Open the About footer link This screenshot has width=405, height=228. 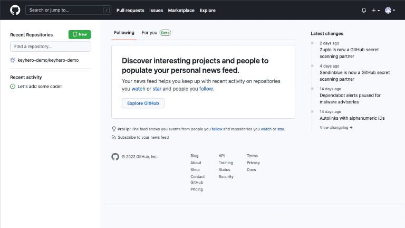tap(196, 163)
